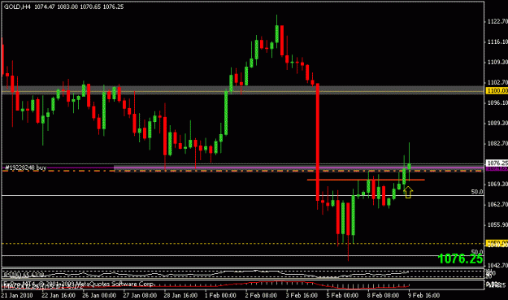
Task: Click the 9 Feb 16:00 time label
Action: tap(423, 295)
